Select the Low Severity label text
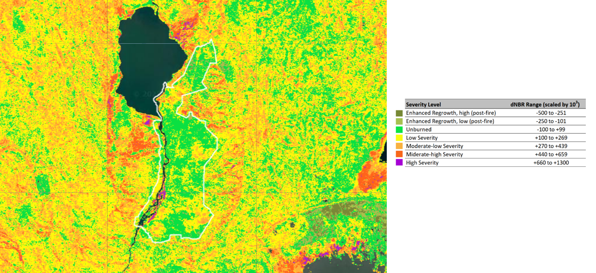 [422, 138]
